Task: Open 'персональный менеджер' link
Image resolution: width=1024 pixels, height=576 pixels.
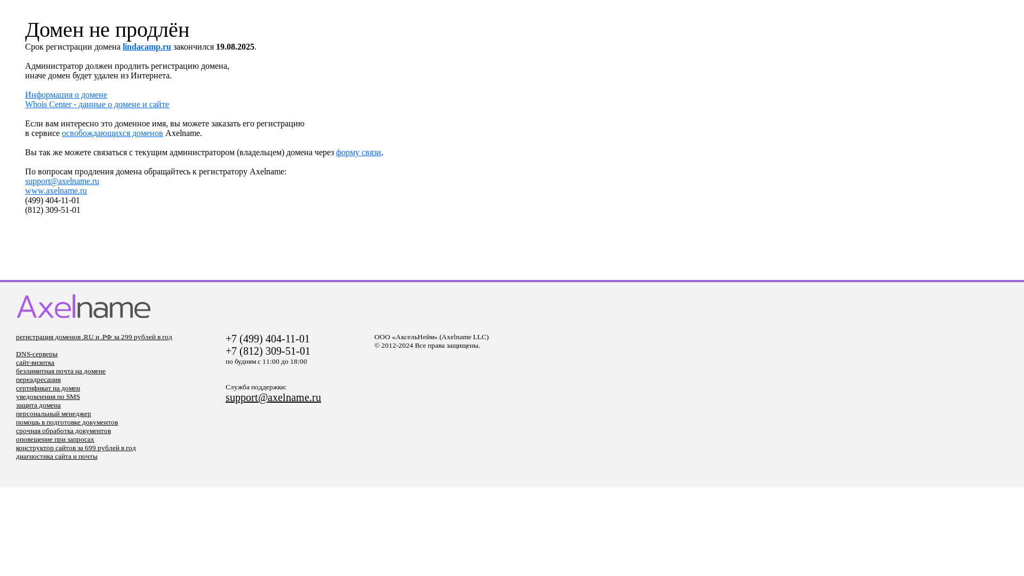Action: click(53, 414)
